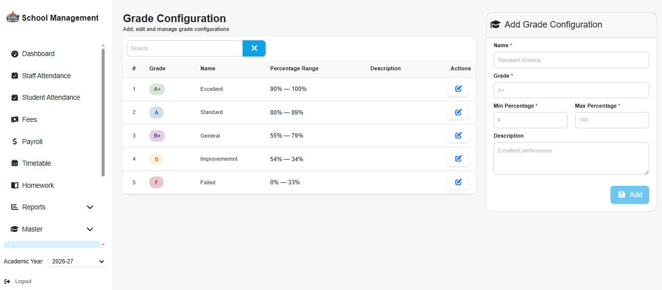Screen dimensions: 662x290
Task: Expand the Master menu chevron
Action: click(x=90, y=229)
